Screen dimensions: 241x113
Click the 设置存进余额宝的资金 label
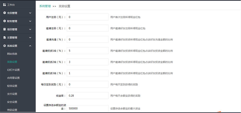coord(55,107)
